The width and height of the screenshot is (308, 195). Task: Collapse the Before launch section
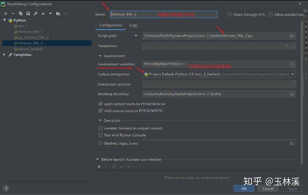pyautogui.click(x=98, y=159)
